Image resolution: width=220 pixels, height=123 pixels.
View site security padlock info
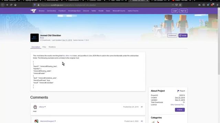pyautogui.click(x=38, y=5)
